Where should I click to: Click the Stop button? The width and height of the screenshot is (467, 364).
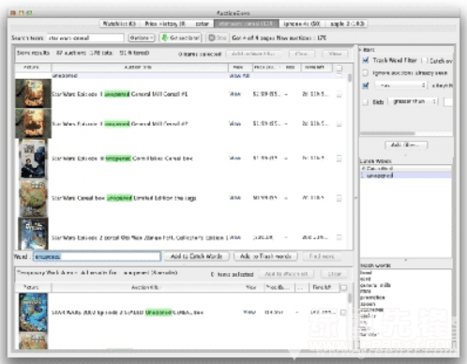[218, 38]
